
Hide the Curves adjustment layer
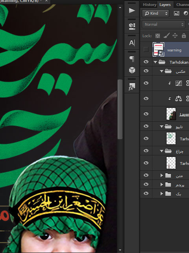click(146, 83)
